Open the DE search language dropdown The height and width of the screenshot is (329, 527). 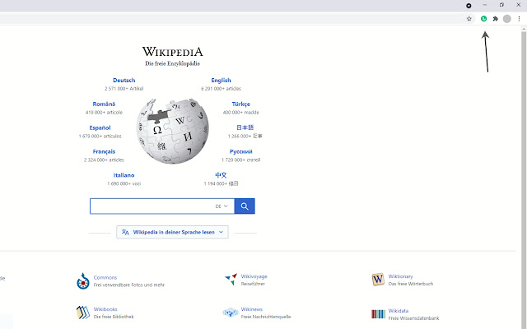(x=222, y=206)
